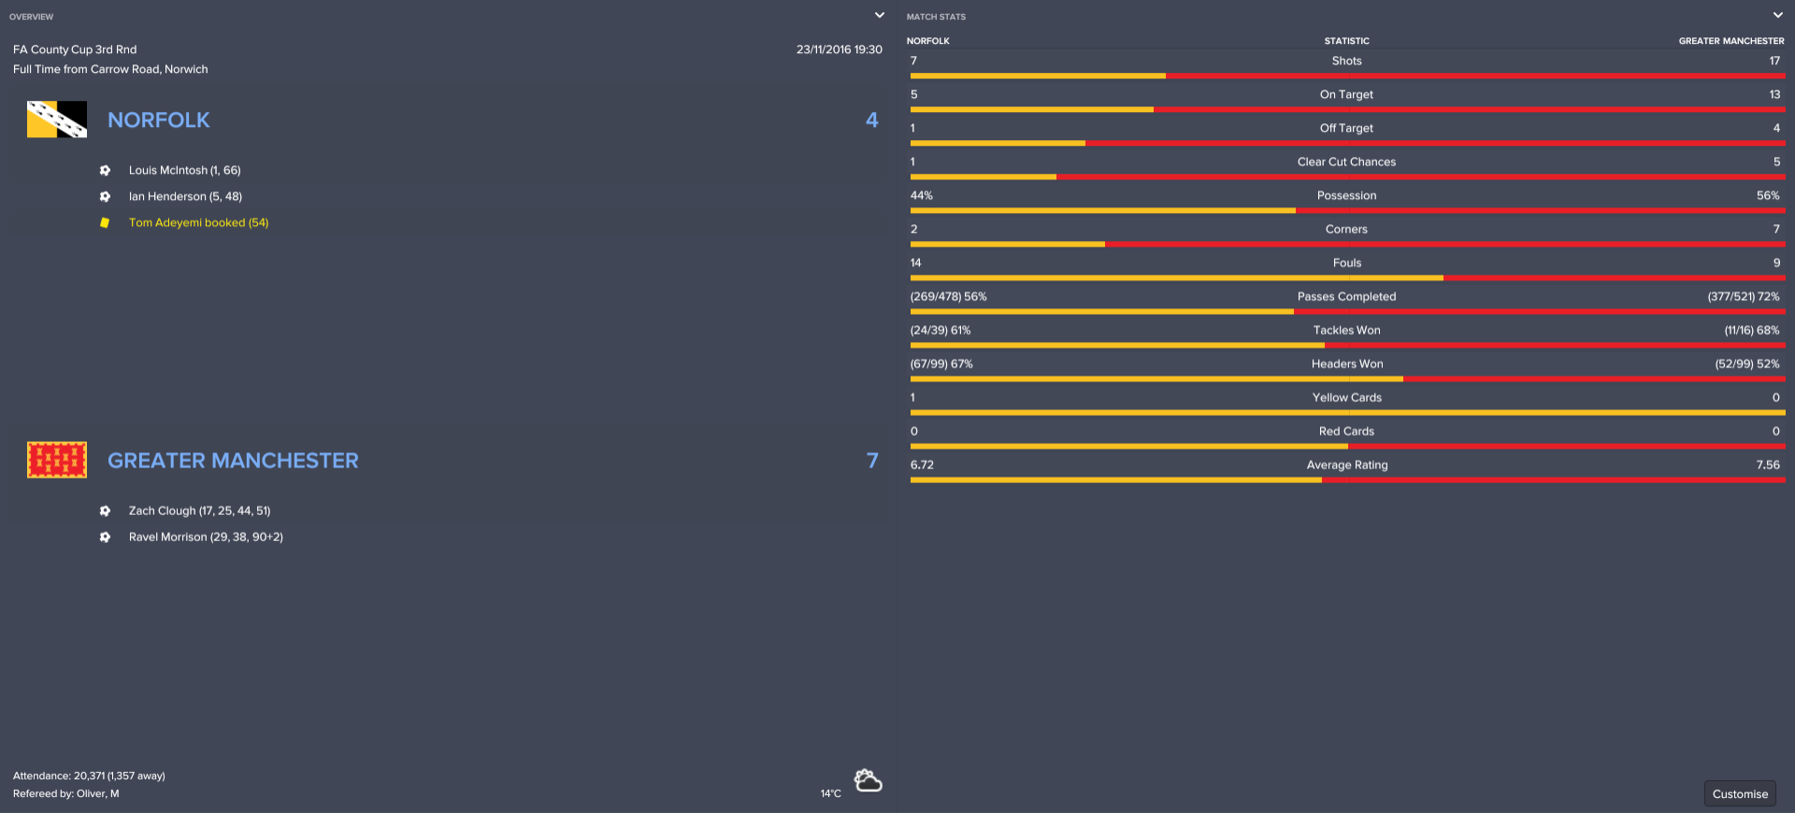This screenshot has height=813, width=1795.
Task: Click goal icon beside Louis McIntosh
Action: point(105,170)
